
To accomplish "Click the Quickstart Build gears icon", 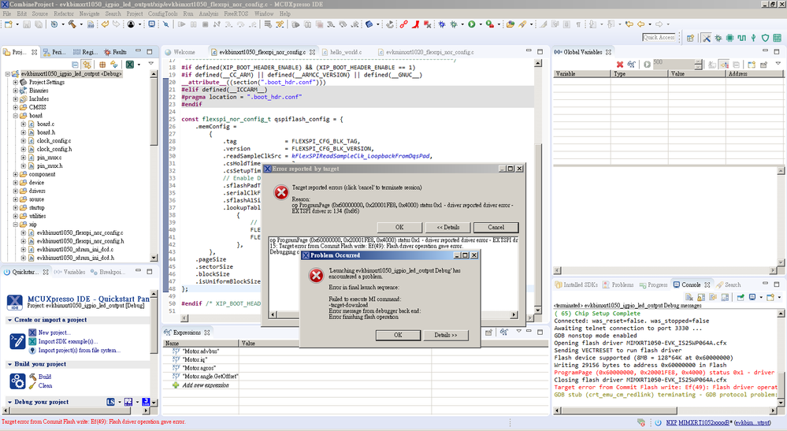I will click(17, 381).
